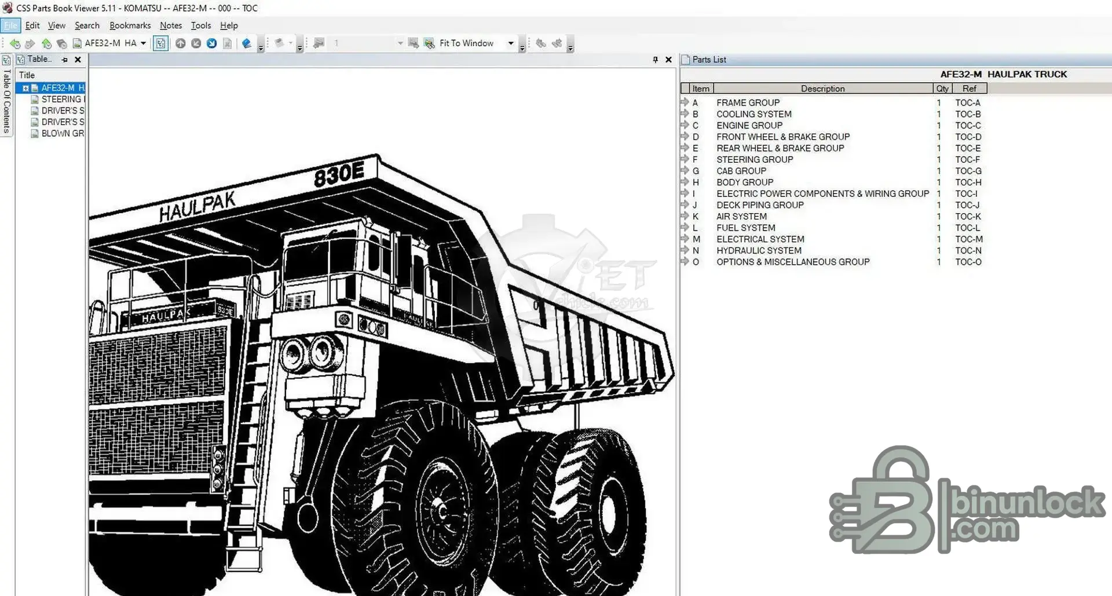Click the grey history icon beside the Up-level arrow
This screenshot has height=596, width=1112.
pos(61,43)
